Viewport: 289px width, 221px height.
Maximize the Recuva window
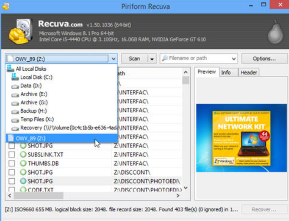tap(264, 4)
